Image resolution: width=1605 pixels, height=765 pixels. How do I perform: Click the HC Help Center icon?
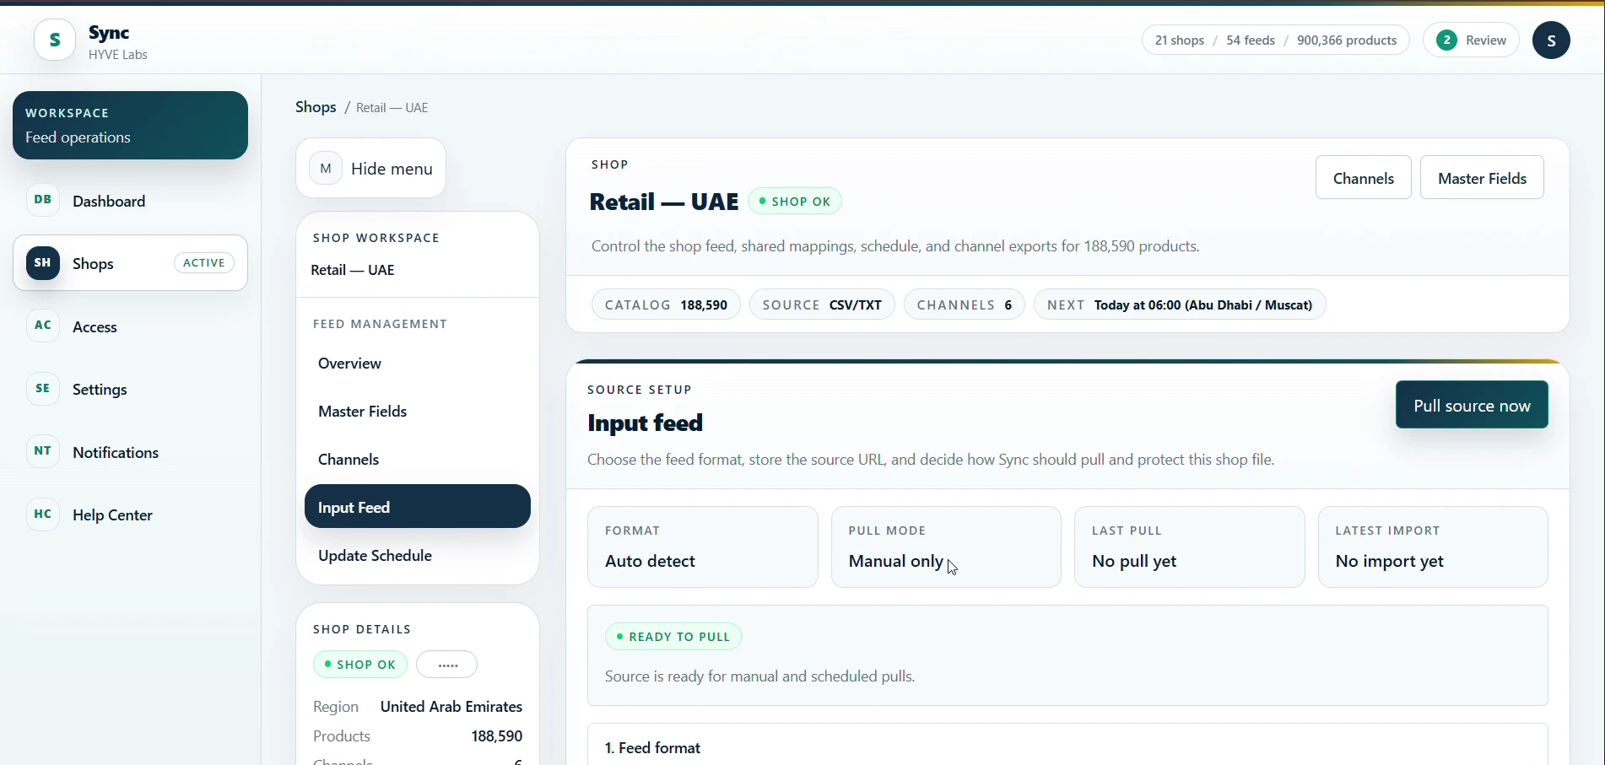click(43, 514)
